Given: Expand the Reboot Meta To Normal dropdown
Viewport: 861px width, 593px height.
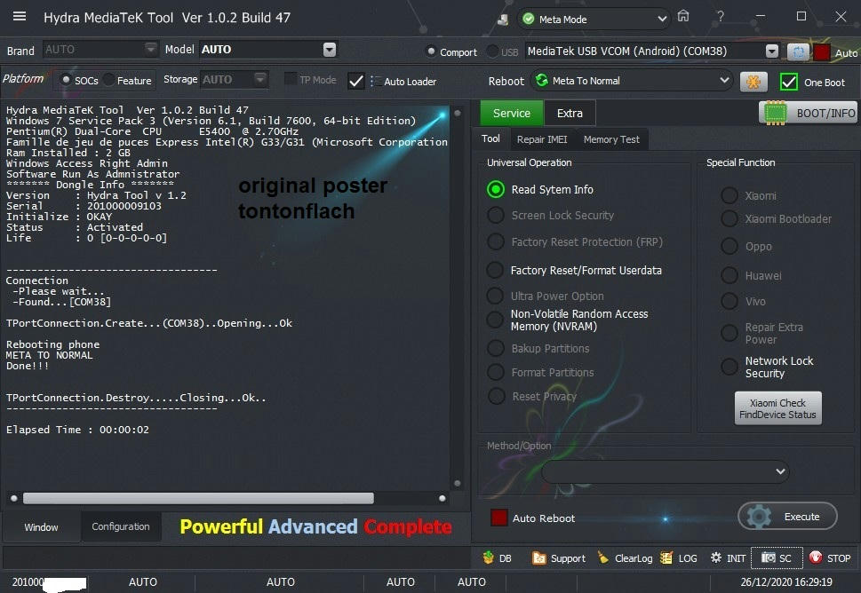Looking at the screenshot, I should click(725, 81).
